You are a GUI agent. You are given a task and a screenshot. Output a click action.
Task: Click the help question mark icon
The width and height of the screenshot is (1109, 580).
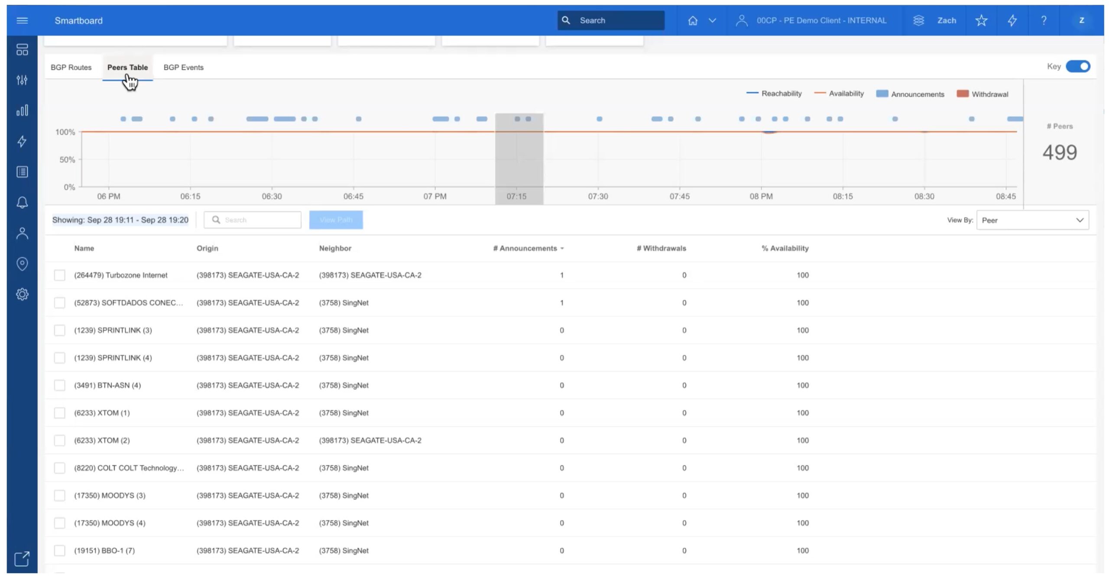(x=1044, y=20)
